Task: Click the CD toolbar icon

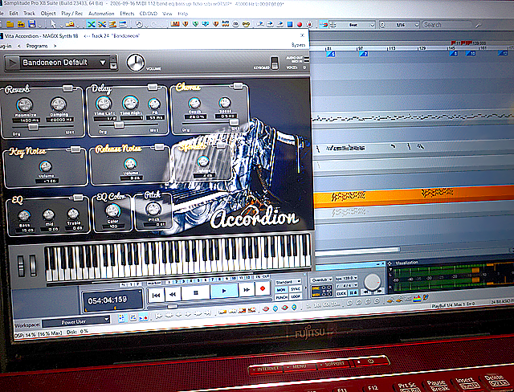Action: pos(235,24)
